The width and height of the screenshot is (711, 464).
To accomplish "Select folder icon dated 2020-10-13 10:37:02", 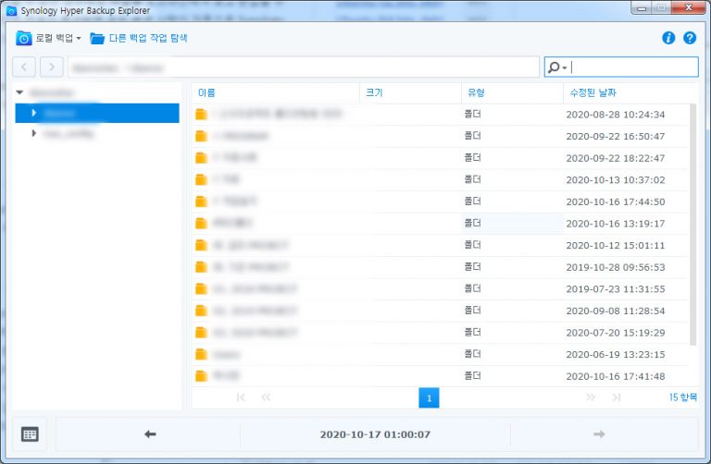I will [x=201, y=179].
